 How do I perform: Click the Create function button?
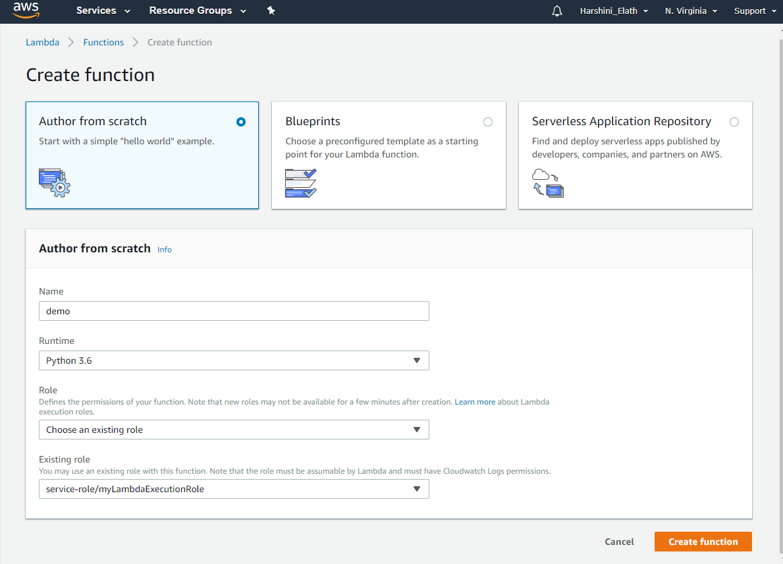pyautogui.click(x=703, y=541)
